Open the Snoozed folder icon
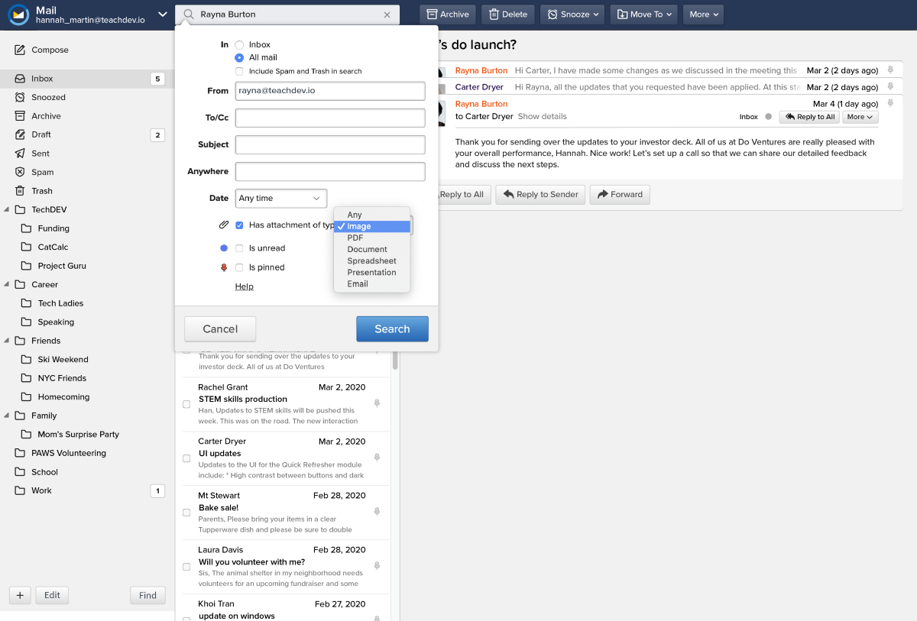The width and height of the screenshot is (917, 621). [21, 98]
